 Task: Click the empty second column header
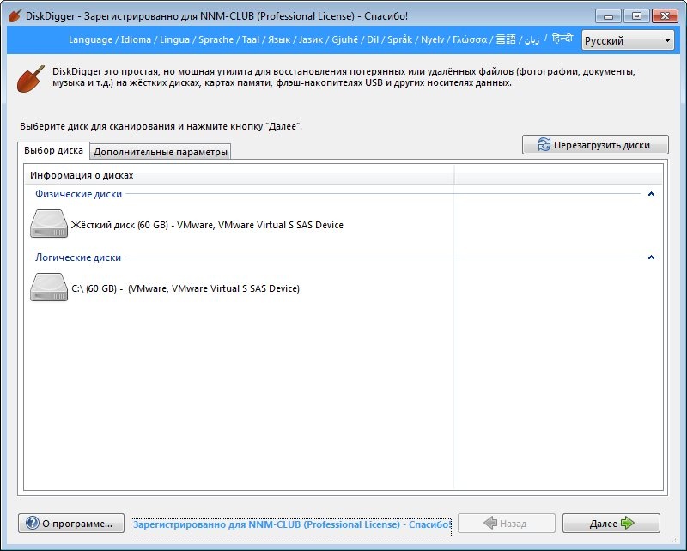point(559,175)
